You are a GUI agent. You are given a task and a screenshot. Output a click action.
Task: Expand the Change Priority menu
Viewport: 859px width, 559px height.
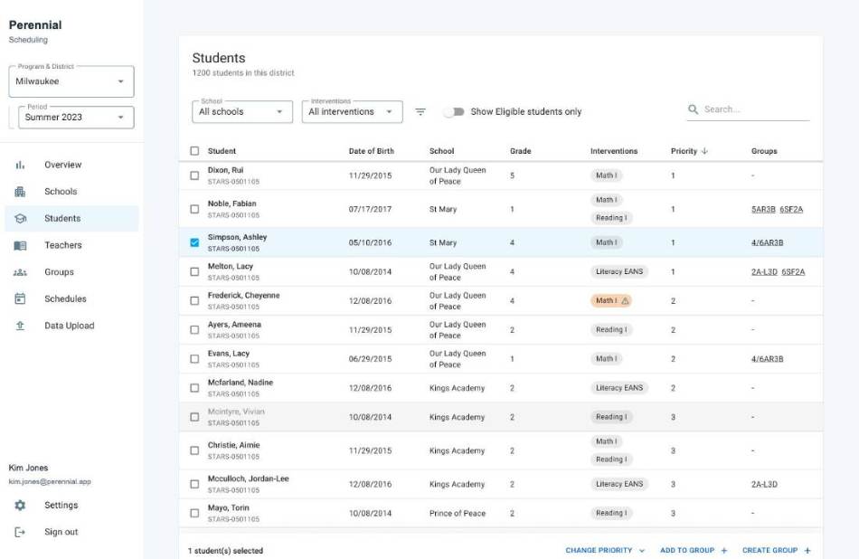click(x=605, y=550)
